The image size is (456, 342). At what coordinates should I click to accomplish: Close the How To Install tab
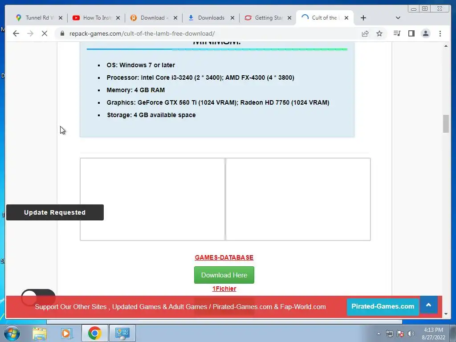pyautogui.click(x=118, y=18)
